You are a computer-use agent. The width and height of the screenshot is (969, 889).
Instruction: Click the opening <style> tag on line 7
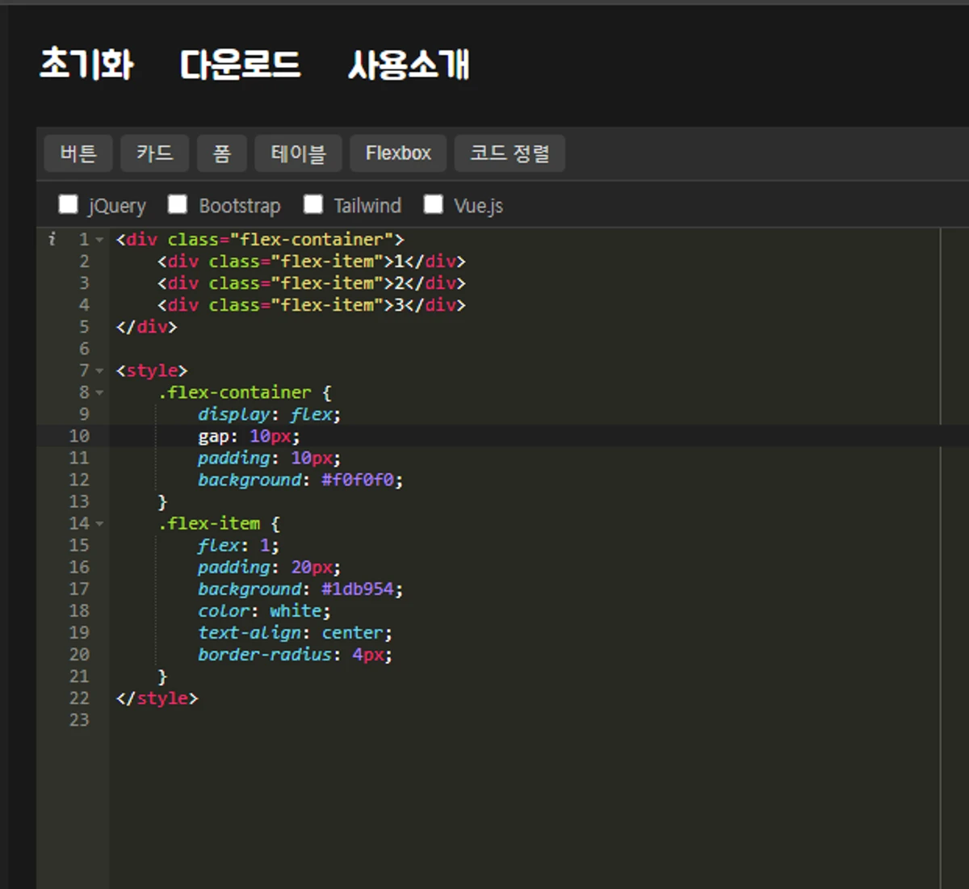(152, 371)
